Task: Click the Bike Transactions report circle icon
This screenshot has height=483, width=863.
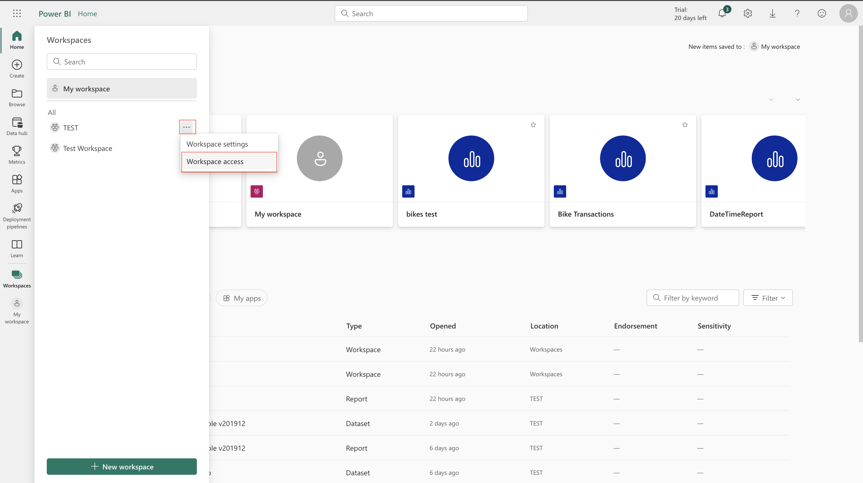Action: click(623, 158)
